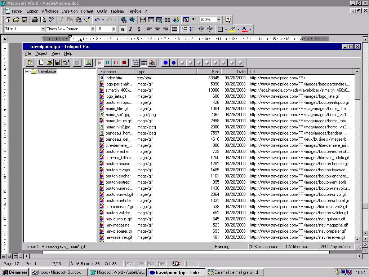Click Word's open document icon

click(x=16, y=20)
